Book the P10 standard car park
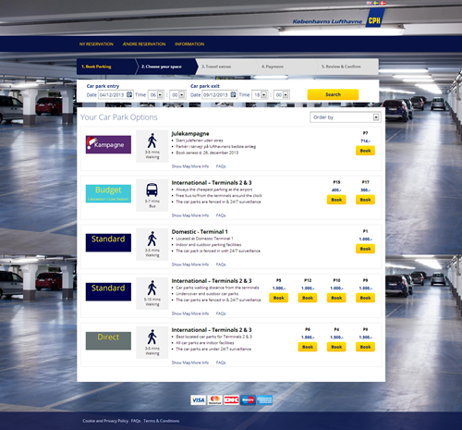Viewport: 462px width, 430px height. pyautogui.click(x=336, y=298)
